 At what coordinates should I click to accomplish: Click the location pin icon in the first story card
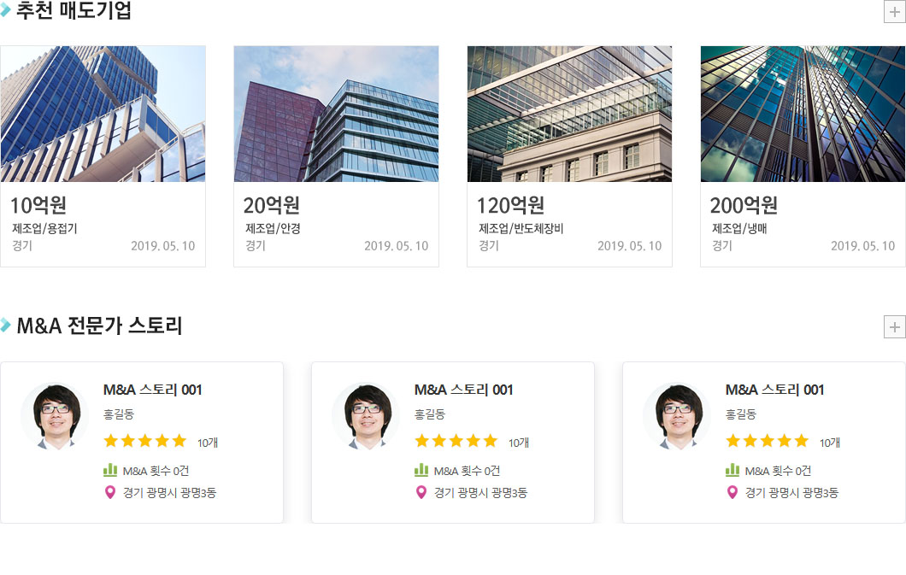coord(109,492)
